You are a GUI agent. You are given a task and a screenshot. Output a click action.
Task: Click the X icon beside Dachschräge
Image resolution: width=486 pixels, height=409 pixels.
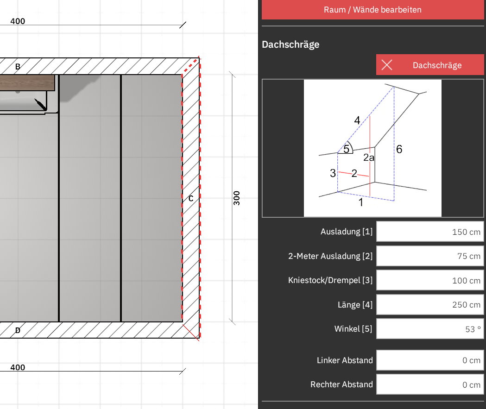[x=387, y=65]
